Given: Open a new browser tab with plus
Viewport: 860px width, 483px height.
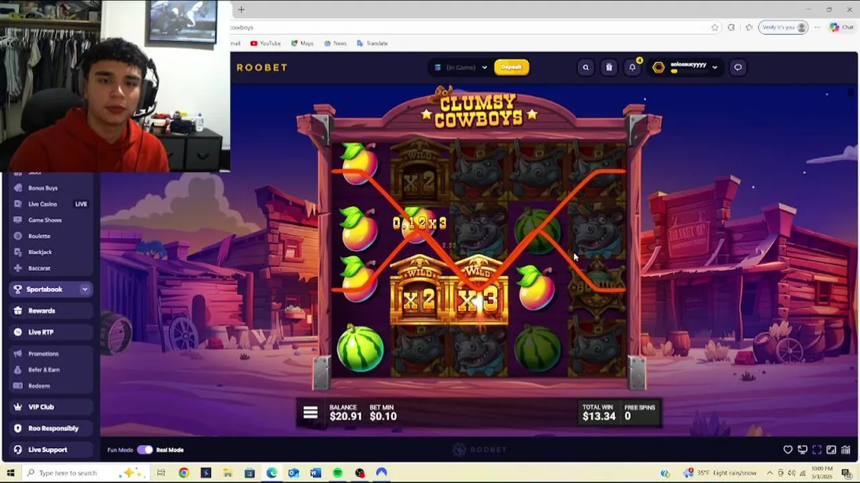Looking at the screenshot, I should pyautogui.click(x=241, y=9).
